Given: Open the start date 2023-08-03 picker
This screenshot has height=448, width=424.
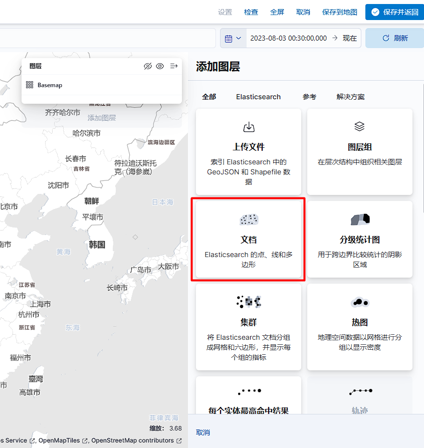Looking at the screenshot, I should point(288,38).
